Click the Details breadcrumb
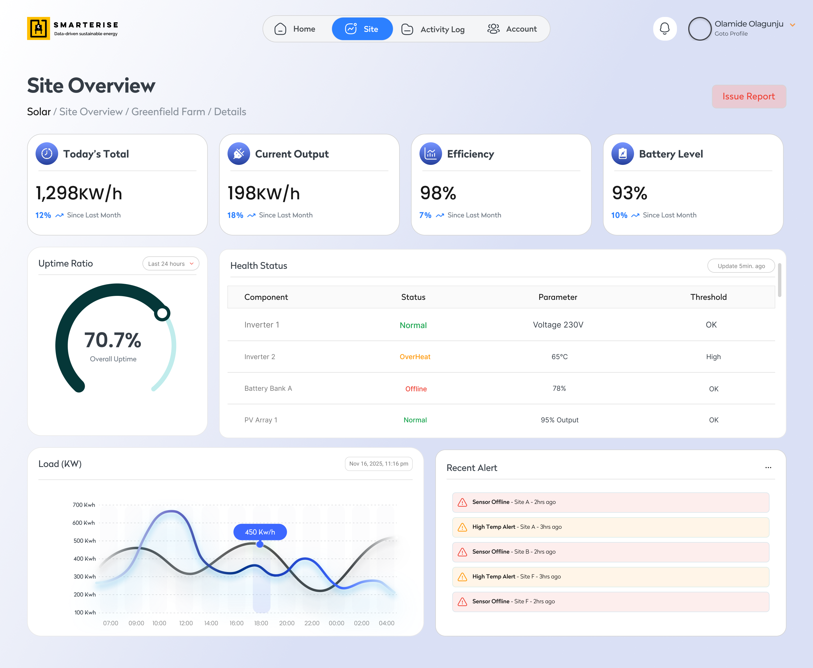 click(230, 112)
